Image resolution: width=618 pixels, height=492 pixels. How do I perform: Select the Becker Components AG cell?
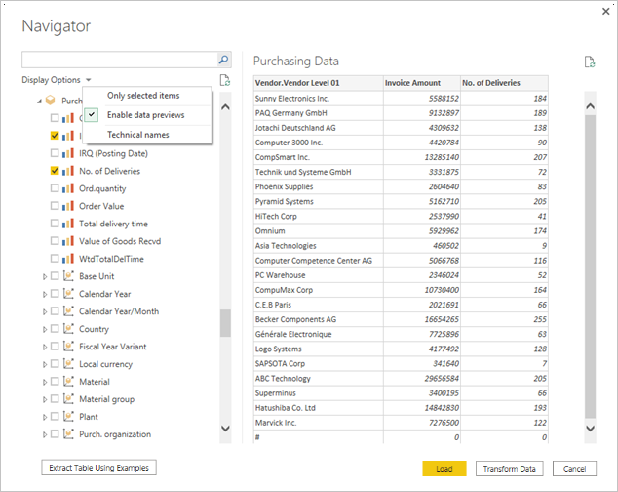[x=319, y=319]
